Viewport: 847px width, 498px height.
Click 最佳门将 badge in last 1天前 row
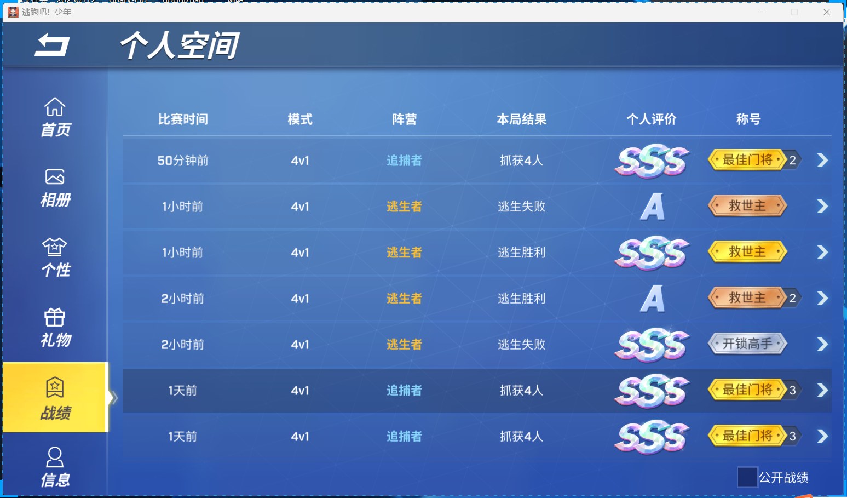tap(747, 436)
